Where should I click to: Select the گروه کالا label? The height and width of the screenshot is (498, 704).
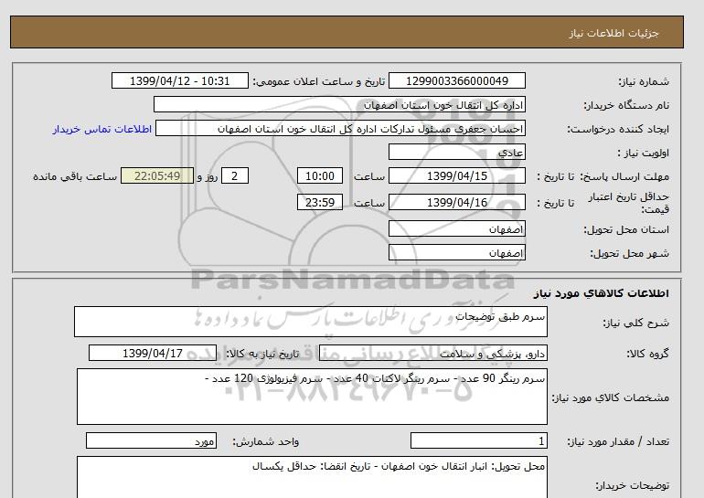click(648, 354)
